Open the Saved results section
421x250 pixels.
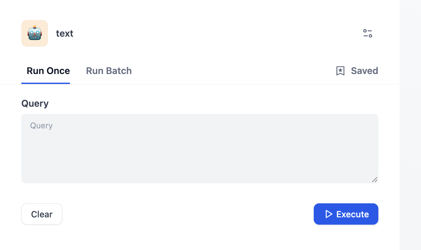click(x=357, y=71)
